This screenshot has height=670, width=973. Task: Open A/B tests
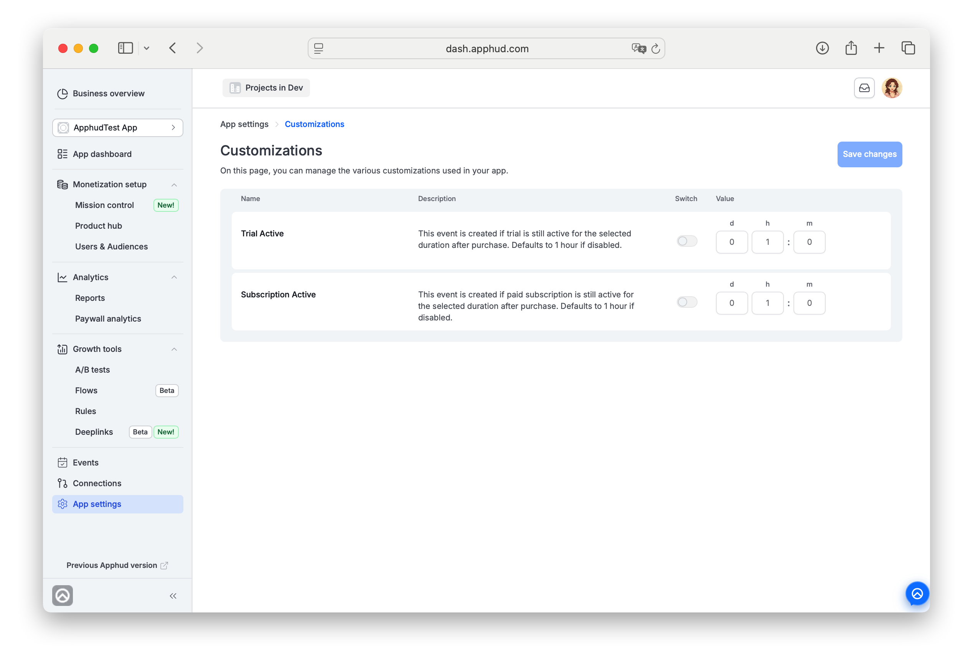(92, 370)
